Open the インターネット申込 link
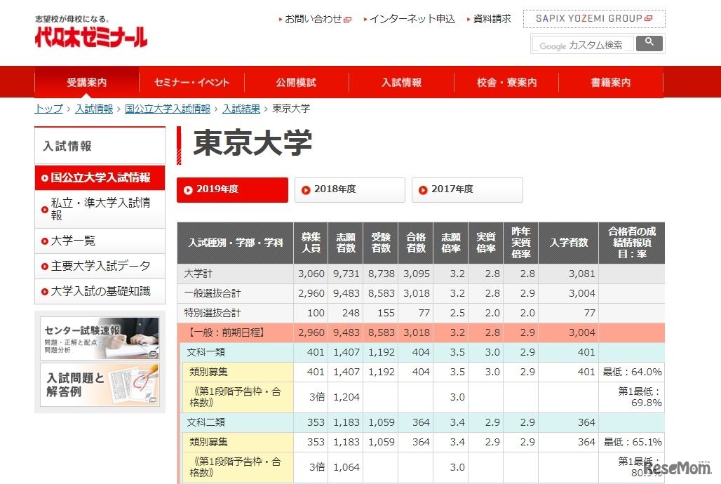The image size is (721, 484). 412,19
